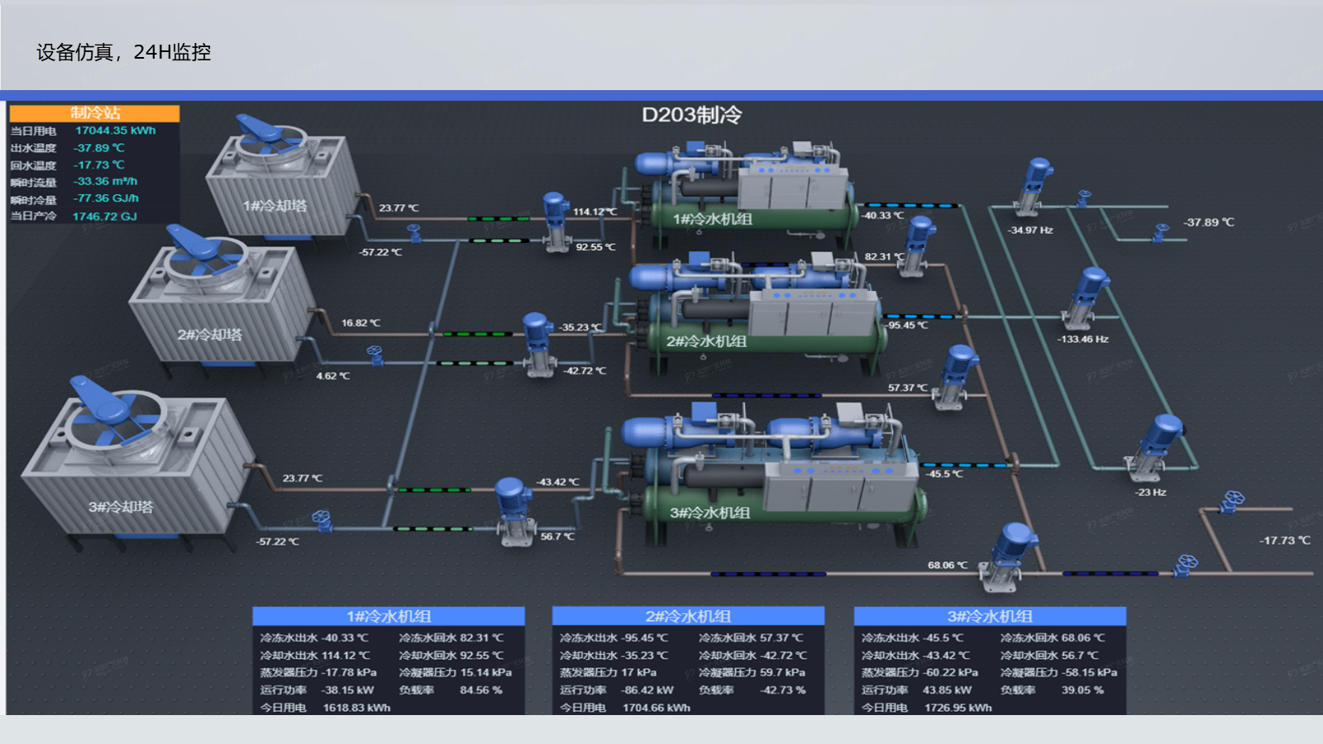This screenshot has height=744, width=1323.
Task: Toggle the valve left of -37.89 ℃ outlet
Action: click(1161, 231)
